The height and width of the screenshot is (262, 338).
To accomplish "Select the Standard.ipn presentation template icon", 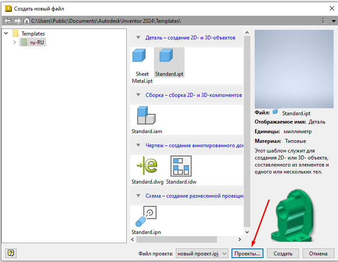I will [x=146, y=216].
